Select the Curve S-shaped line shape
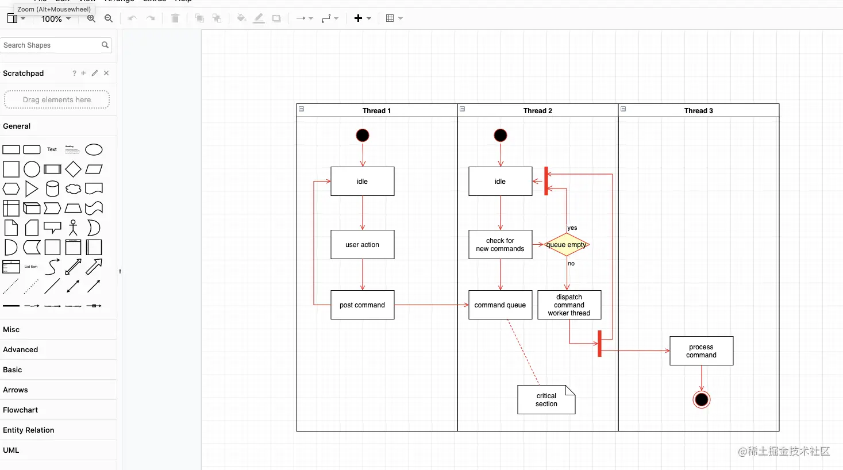843x470 pixels. pos(52,267)
